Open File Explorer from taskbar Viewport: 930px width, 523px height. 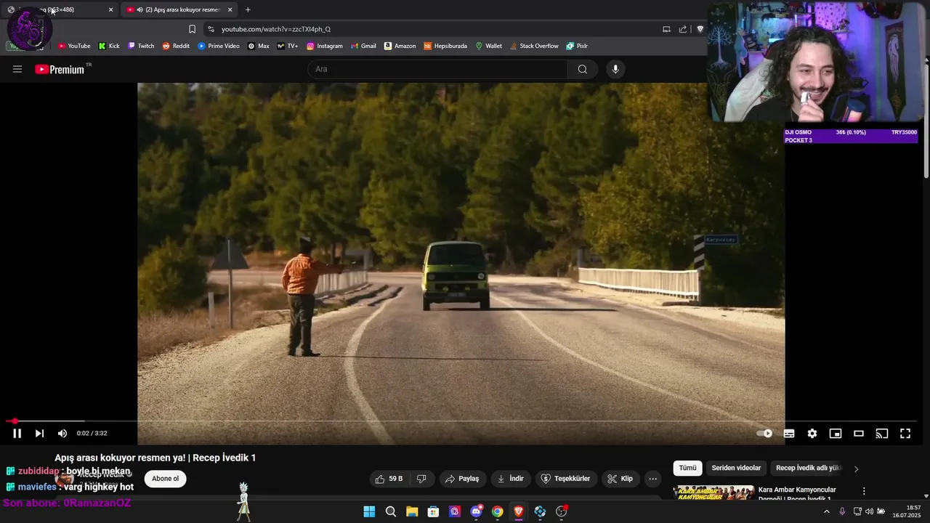pyautogui.click(x=412, y=511)
